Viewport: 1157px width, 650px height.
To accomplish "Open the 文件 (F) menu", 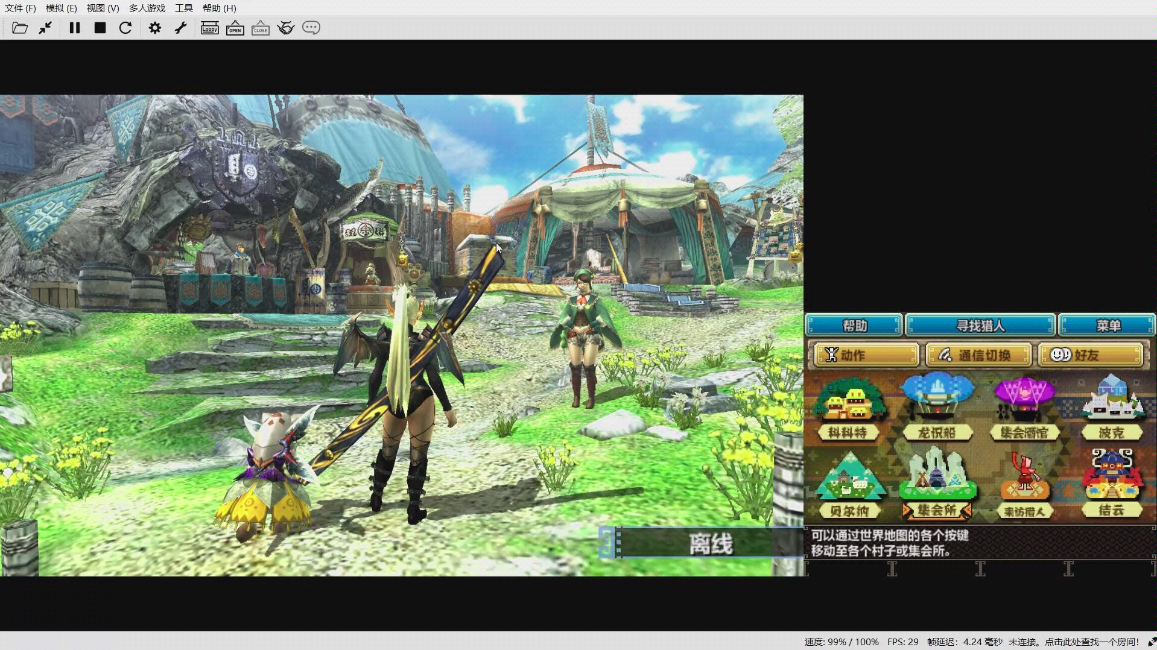I will click(x=21, y=8).
